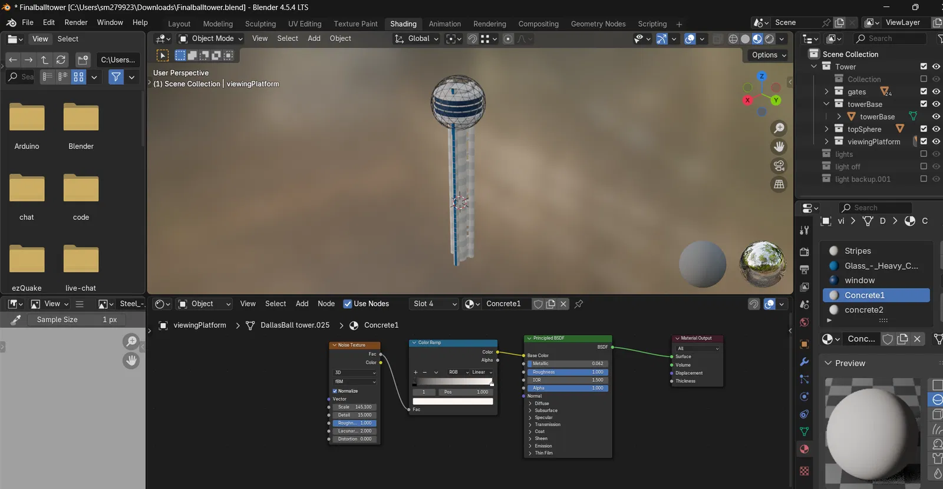
Task: Enable the lights collection checkbox
Action: (x=924, y=154)
